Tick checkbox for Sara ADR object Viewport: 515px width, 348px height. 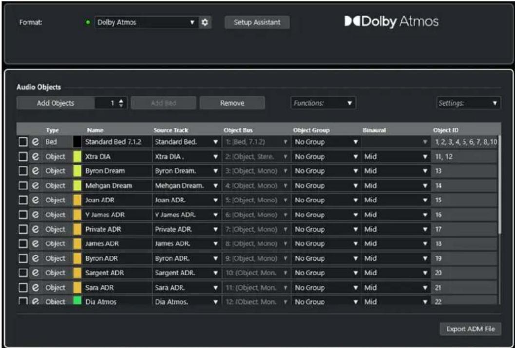pyautogui.click(x=23, y=288)
